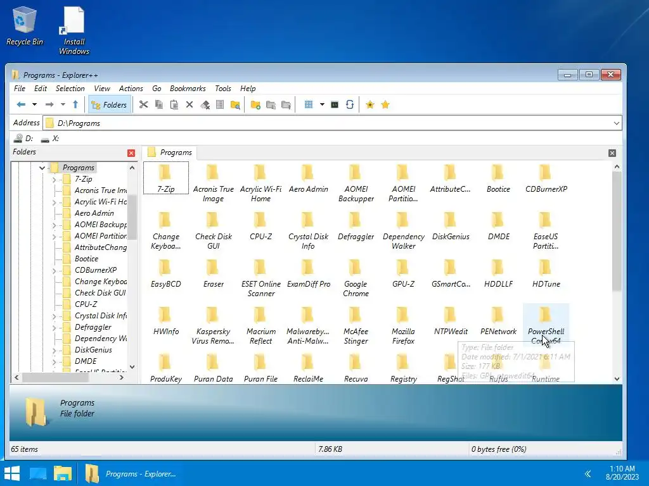Click the D:\Programs address field

coord(328,123)
